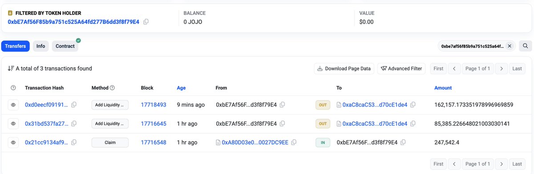Click the Method column help icon

112,88
